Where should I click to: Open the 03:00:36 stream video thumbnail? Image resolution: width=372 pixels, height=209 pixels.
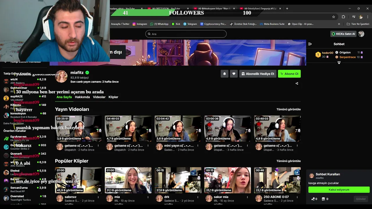click(228, 129)
